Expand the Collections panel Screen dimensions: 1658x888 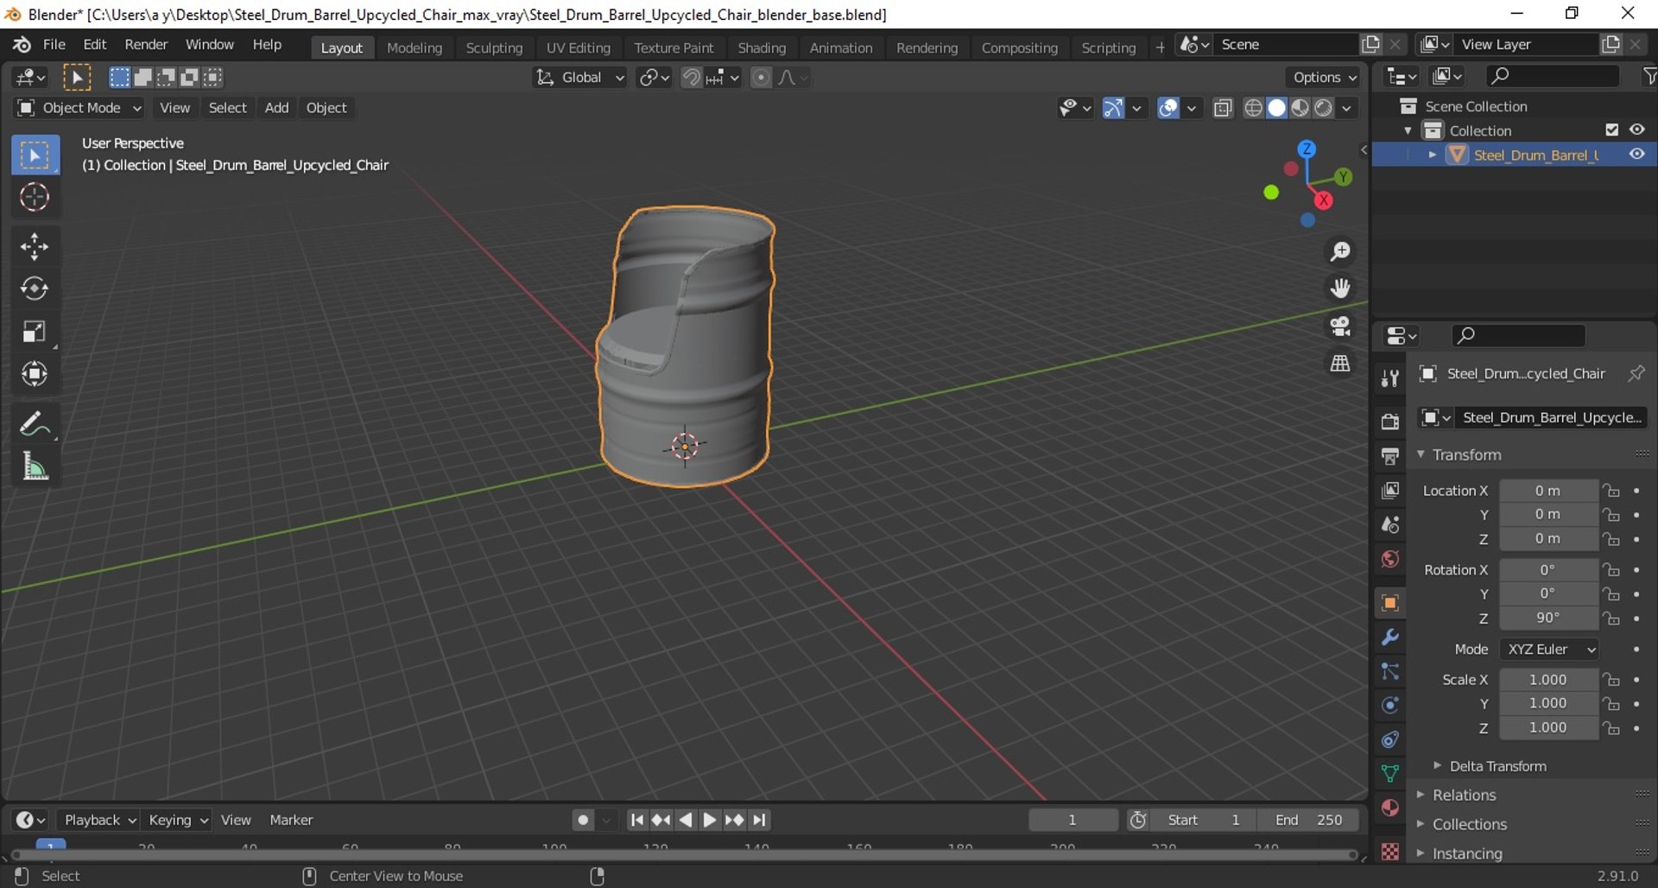point(1469,824)
